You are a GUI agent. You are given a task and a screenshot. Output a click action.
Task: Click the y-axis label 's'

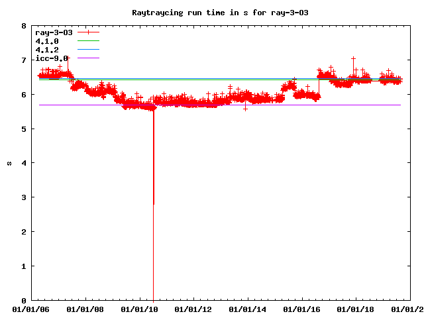click(x=9, y=163)
